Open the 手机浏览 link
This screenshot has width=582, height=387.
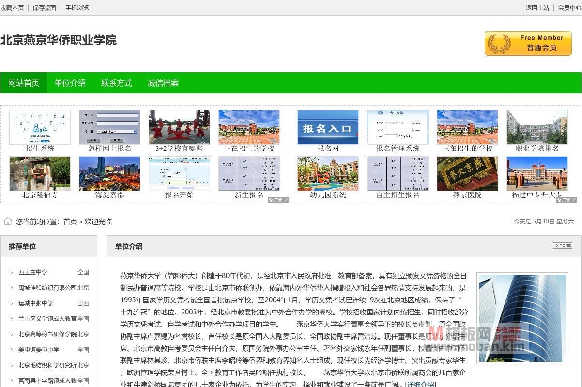[77, 8]
